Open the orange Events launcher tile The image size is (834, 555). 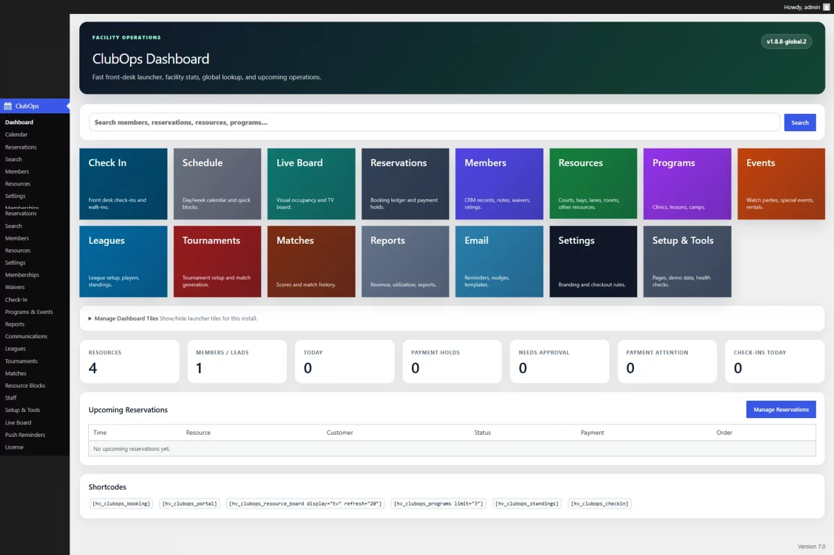pyautogui.click(x=781, y=184)
